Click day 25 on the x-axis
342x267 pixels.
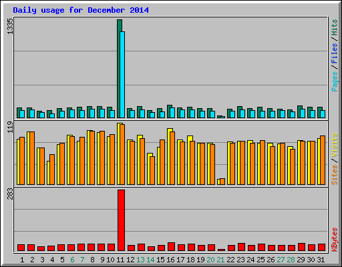pos(261,260)
